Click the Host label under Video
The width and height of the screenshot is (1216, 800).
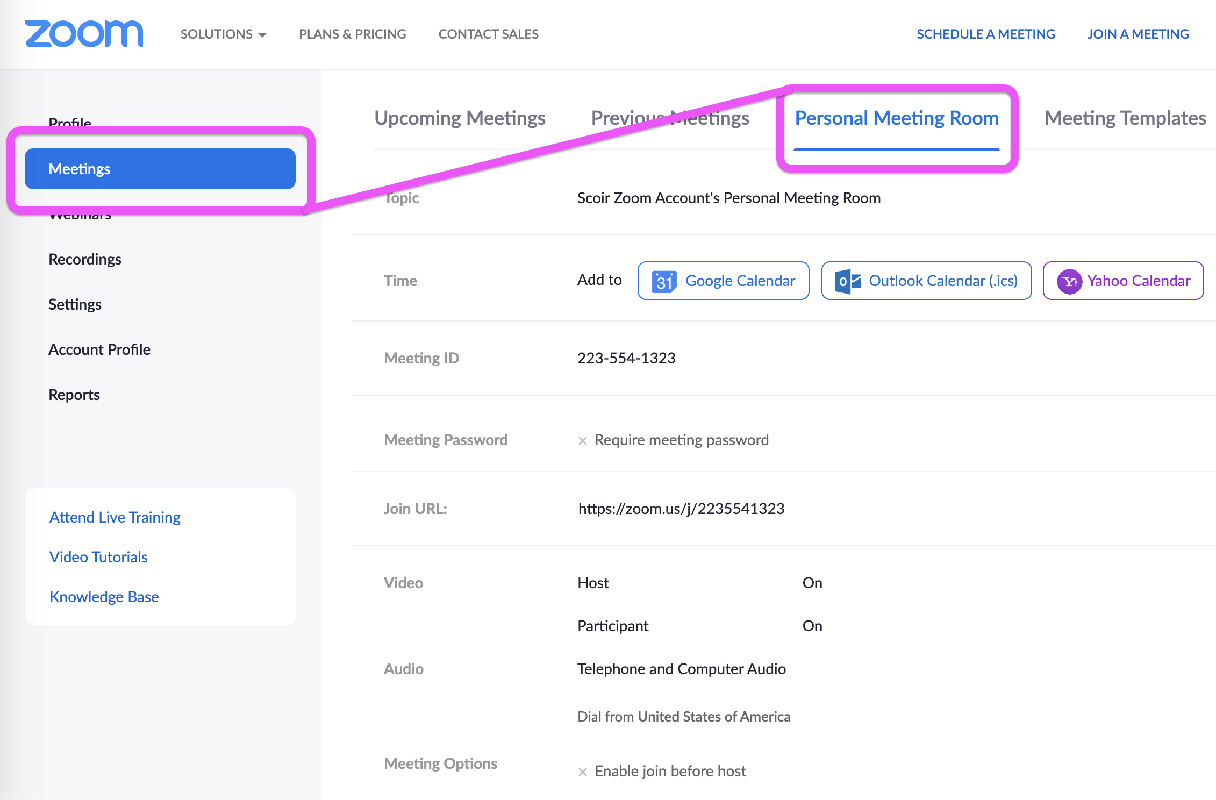[593, 583]
